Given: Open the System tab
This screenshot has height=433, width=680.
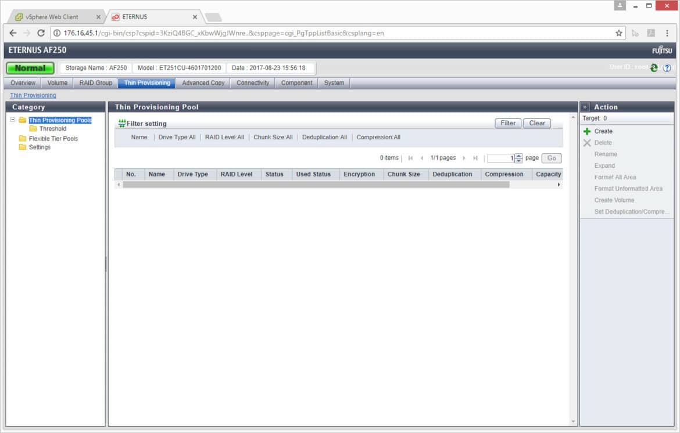Looking at the screenshot, I should (x=334, y=82).
